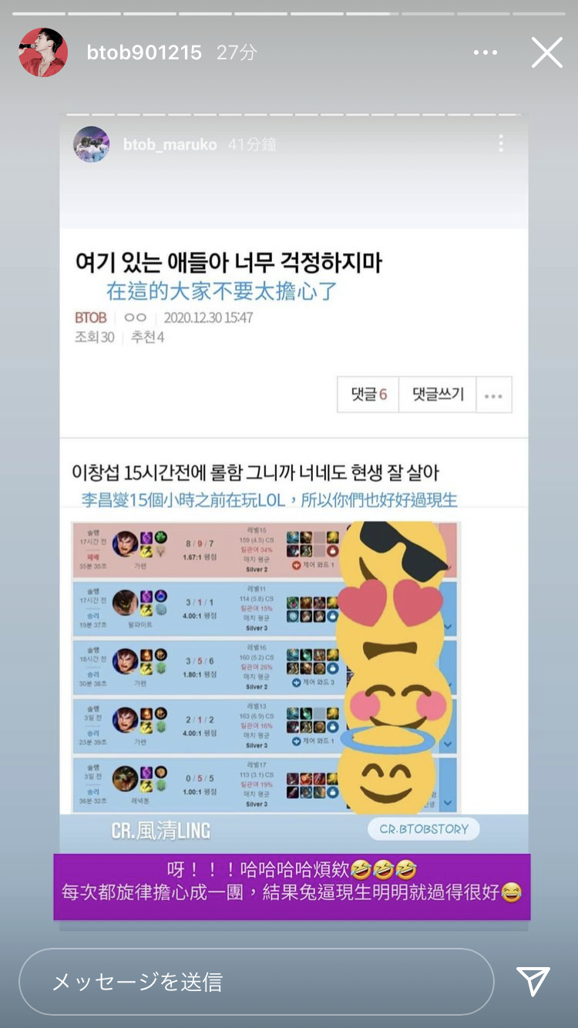
Task: Close the story with the X icon
Action: tap(547, 53)
